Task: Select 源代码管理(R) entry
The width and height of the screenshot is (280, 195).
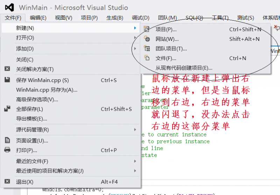Action: coord(70,130)
